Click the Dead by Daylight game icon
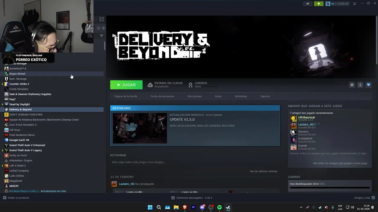 point(6,104)
